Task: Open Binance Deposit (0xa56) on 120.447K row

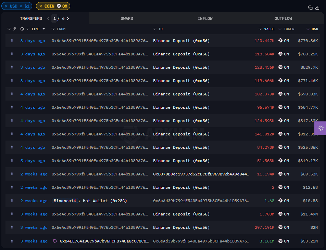Action: [x=181, y=41]
